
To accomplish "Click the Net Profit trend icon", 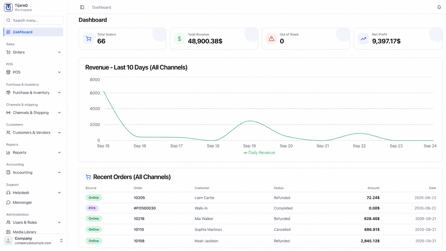I will [363, 39].
